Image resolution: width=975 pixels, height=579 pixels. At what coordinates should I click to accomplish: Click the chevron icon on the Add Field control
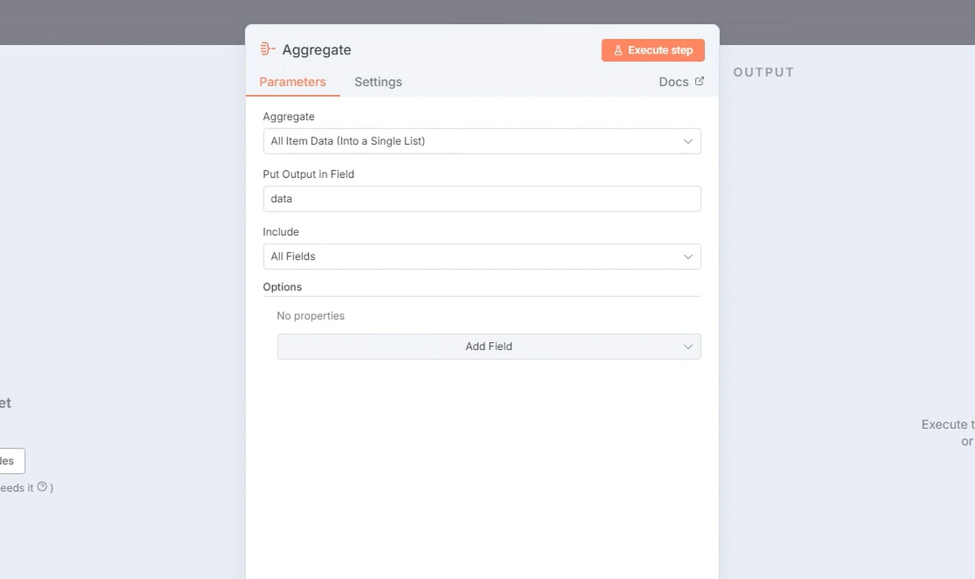click(688, 347)
